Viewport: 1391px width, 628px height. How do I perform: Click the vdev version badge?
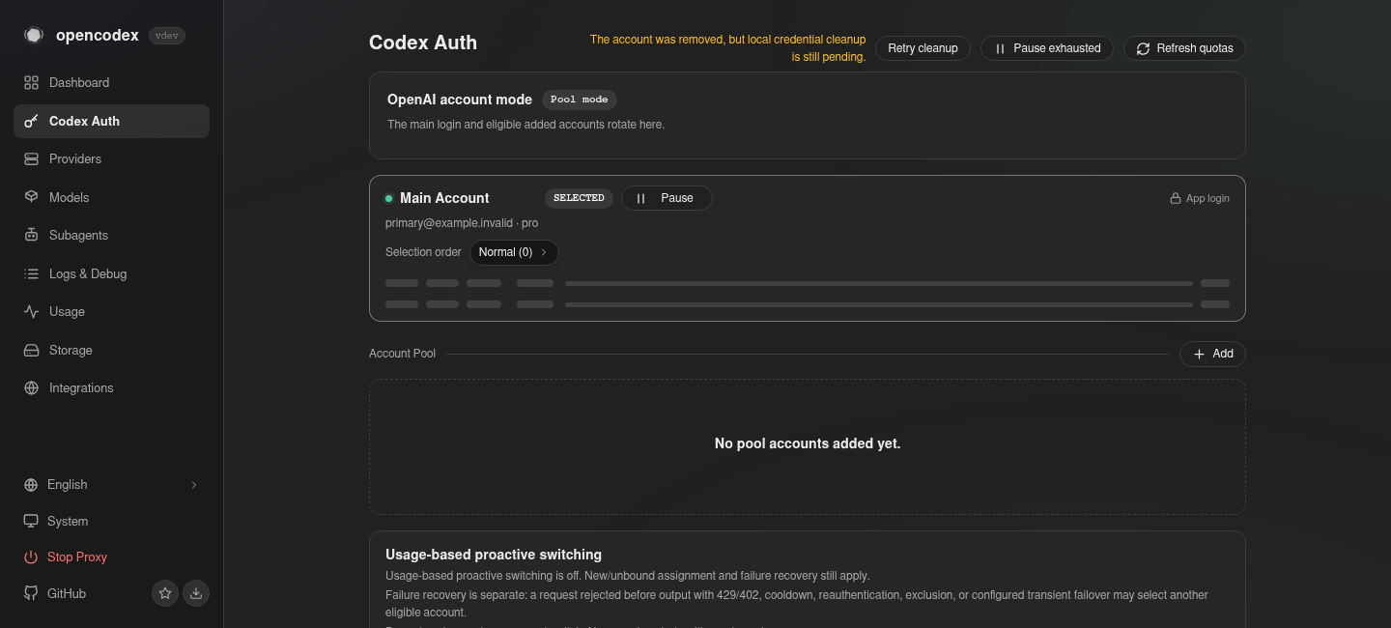[x=168, y=35]
